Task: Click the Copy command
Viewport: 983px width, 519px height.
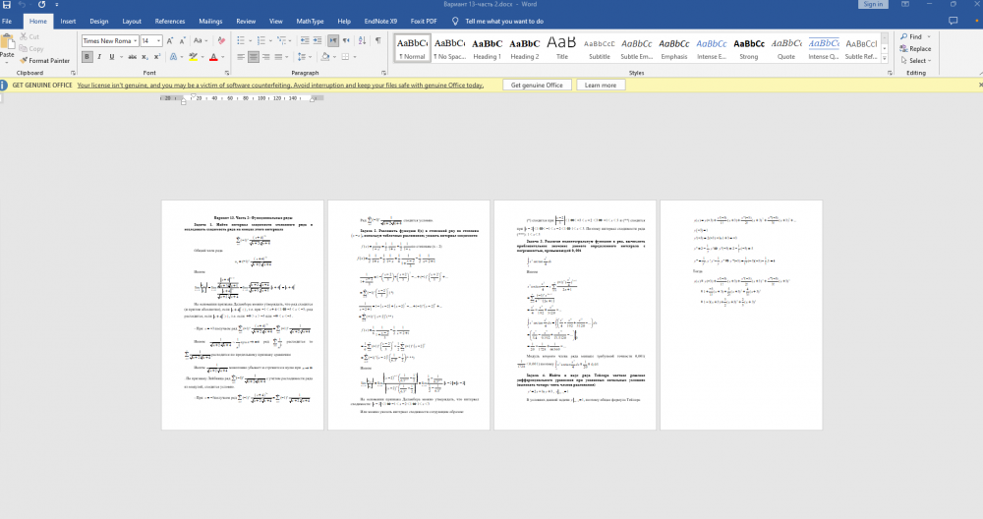Action: 31,49
